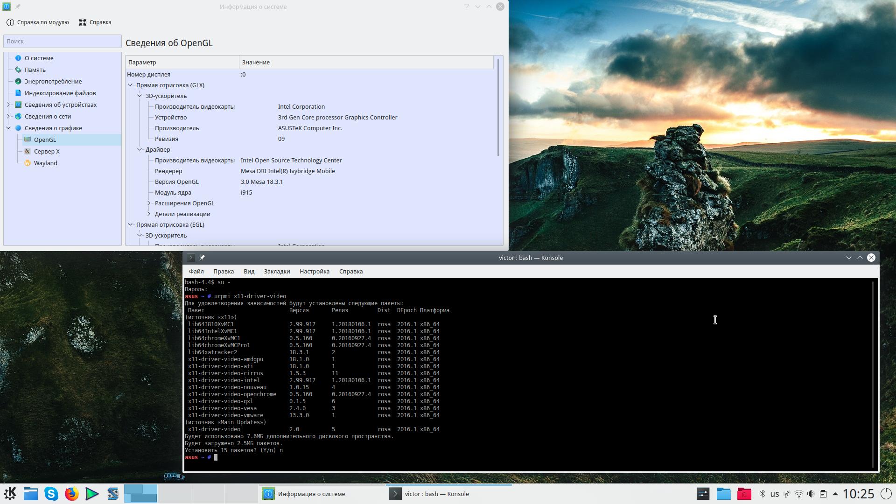Screen dimensions: 896x504
Task: Click the Wi-Fi network tray icon
Action: pos(798,494)
